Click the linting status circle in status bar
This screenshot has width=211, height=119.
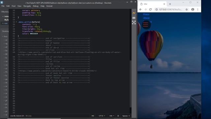118,116
